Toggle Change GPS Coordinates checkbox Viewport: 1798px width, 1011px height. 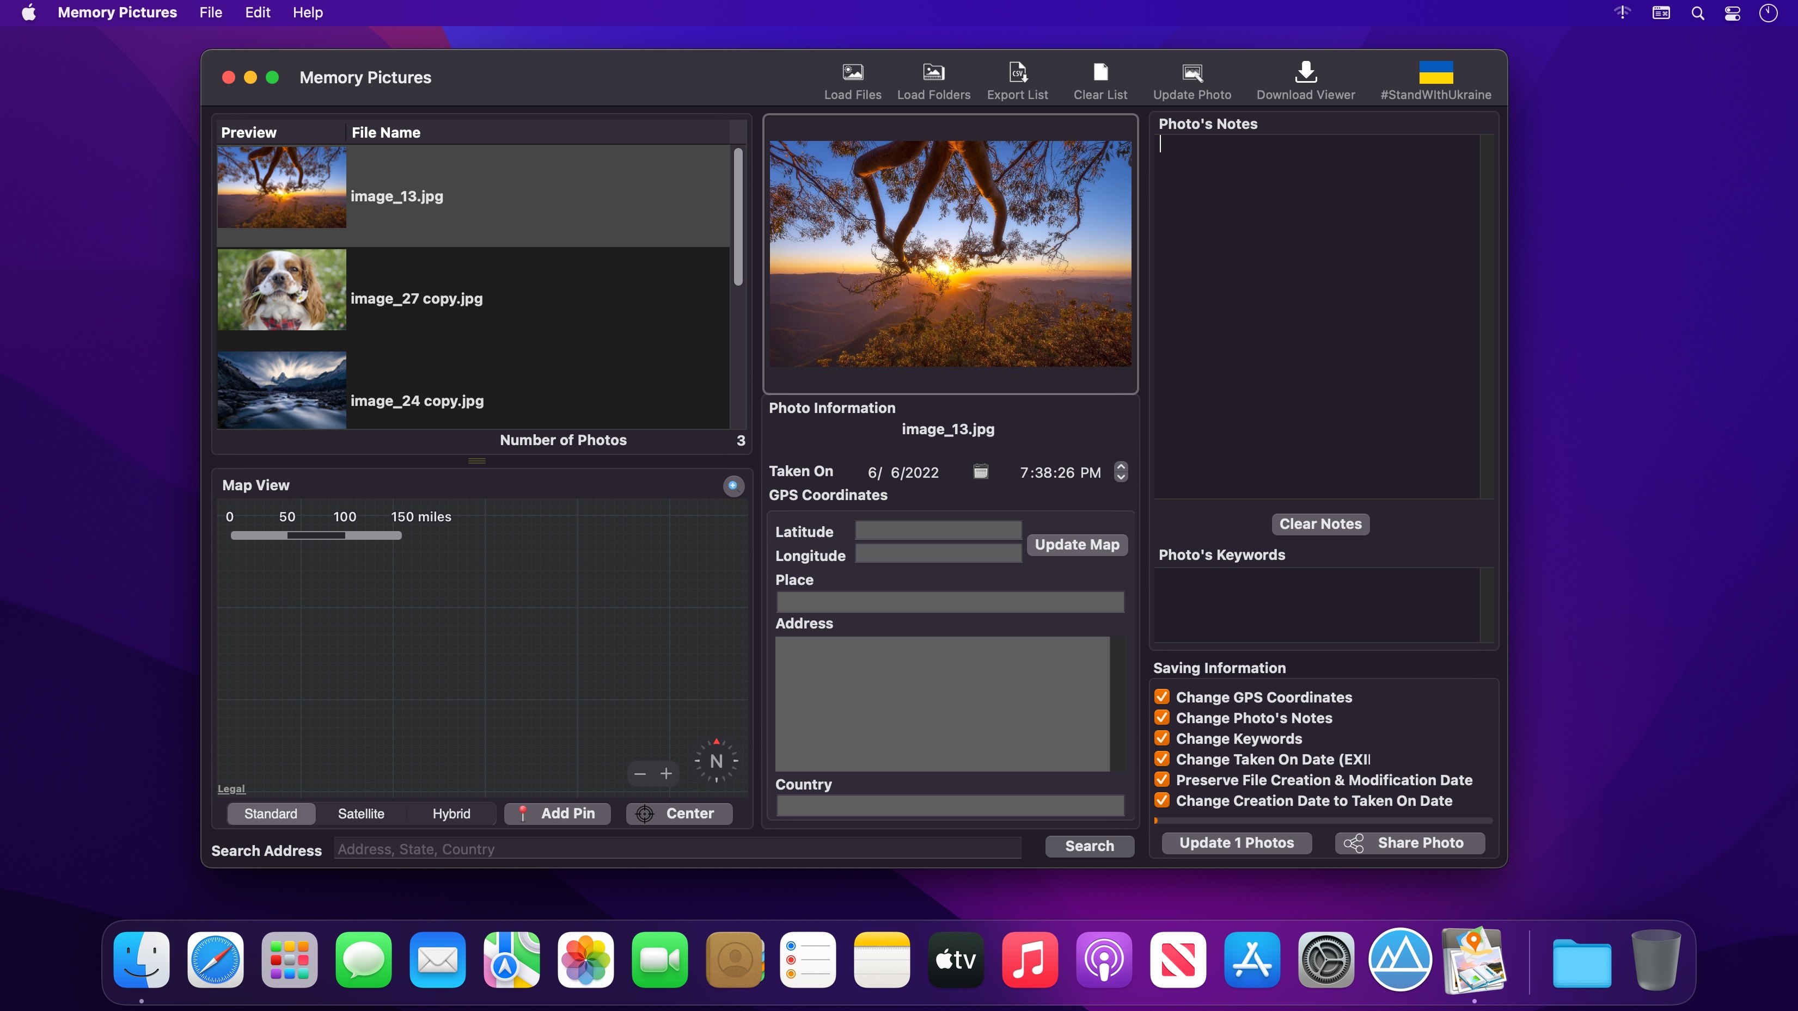1162,697
